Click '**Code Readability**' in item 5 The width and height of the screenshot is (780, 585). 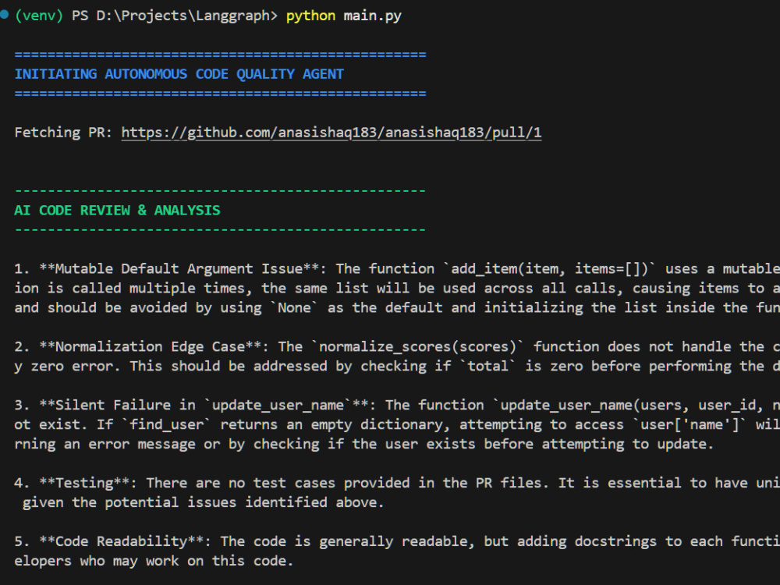click(x=122, y=542)
